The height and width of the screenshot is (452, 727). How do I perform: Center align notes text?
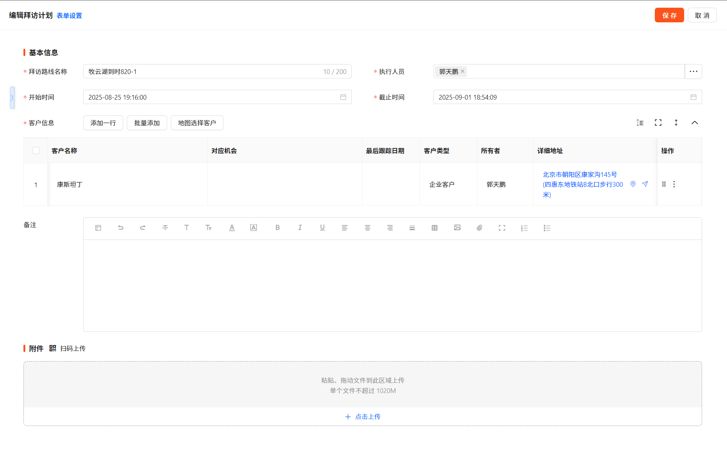368,228
